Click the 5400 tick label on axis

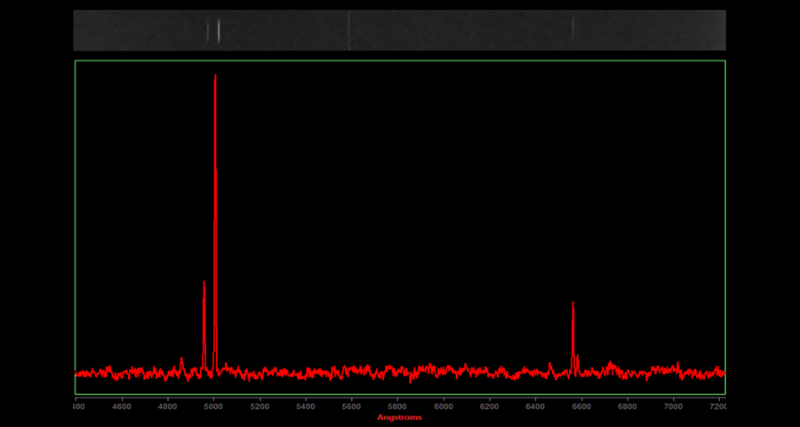[x=306, y=407]
